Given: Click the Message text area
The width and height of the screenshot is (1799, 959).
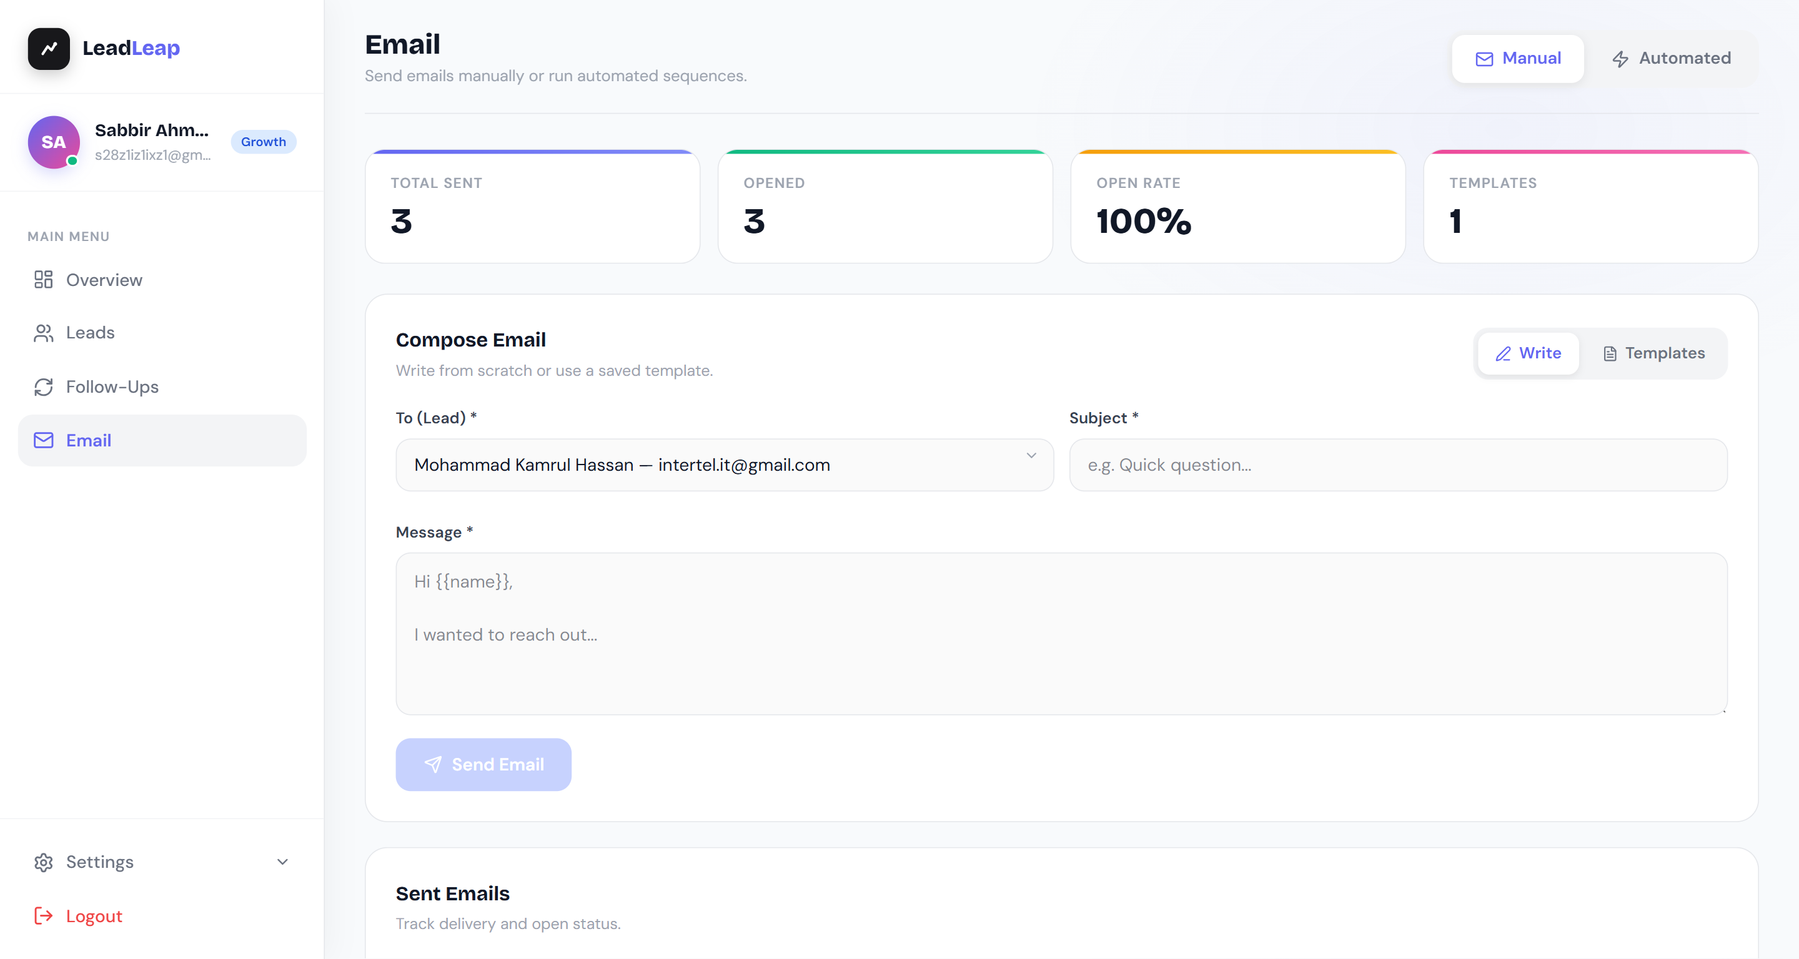Looking at the screenshot, I should tap(1061, 634).
